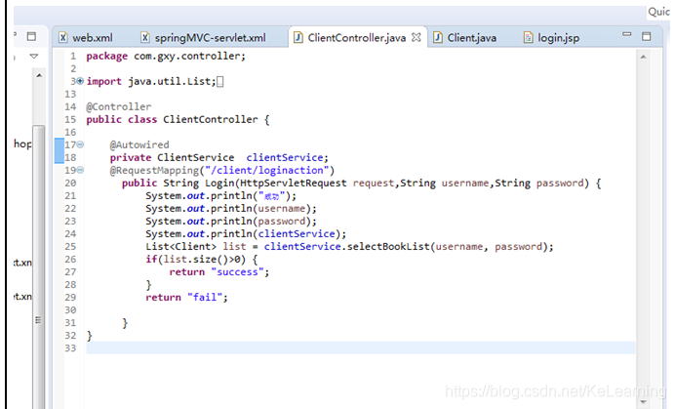Click the springMVC-servlet.xml file icon

pos(145,37)
